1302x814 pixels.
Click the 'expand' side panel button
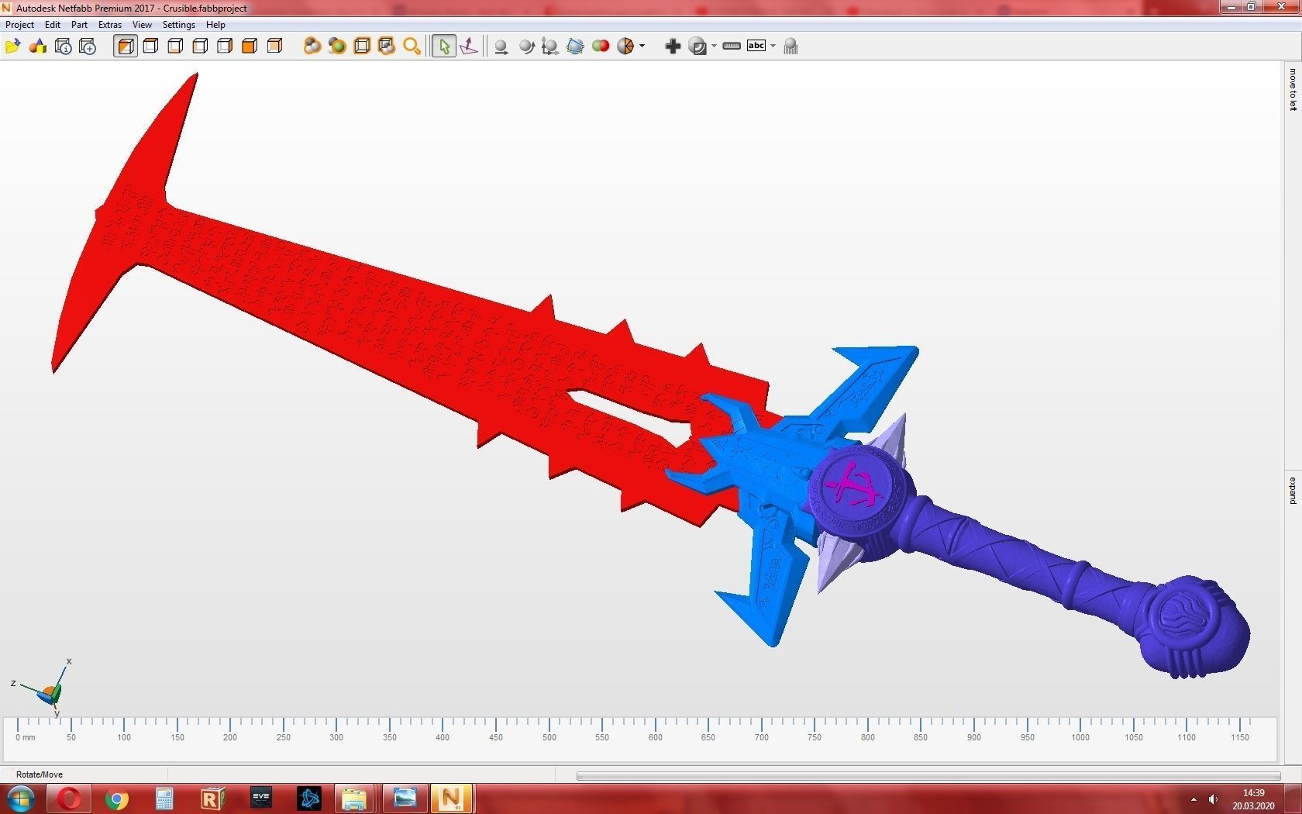coord(1293,491)
